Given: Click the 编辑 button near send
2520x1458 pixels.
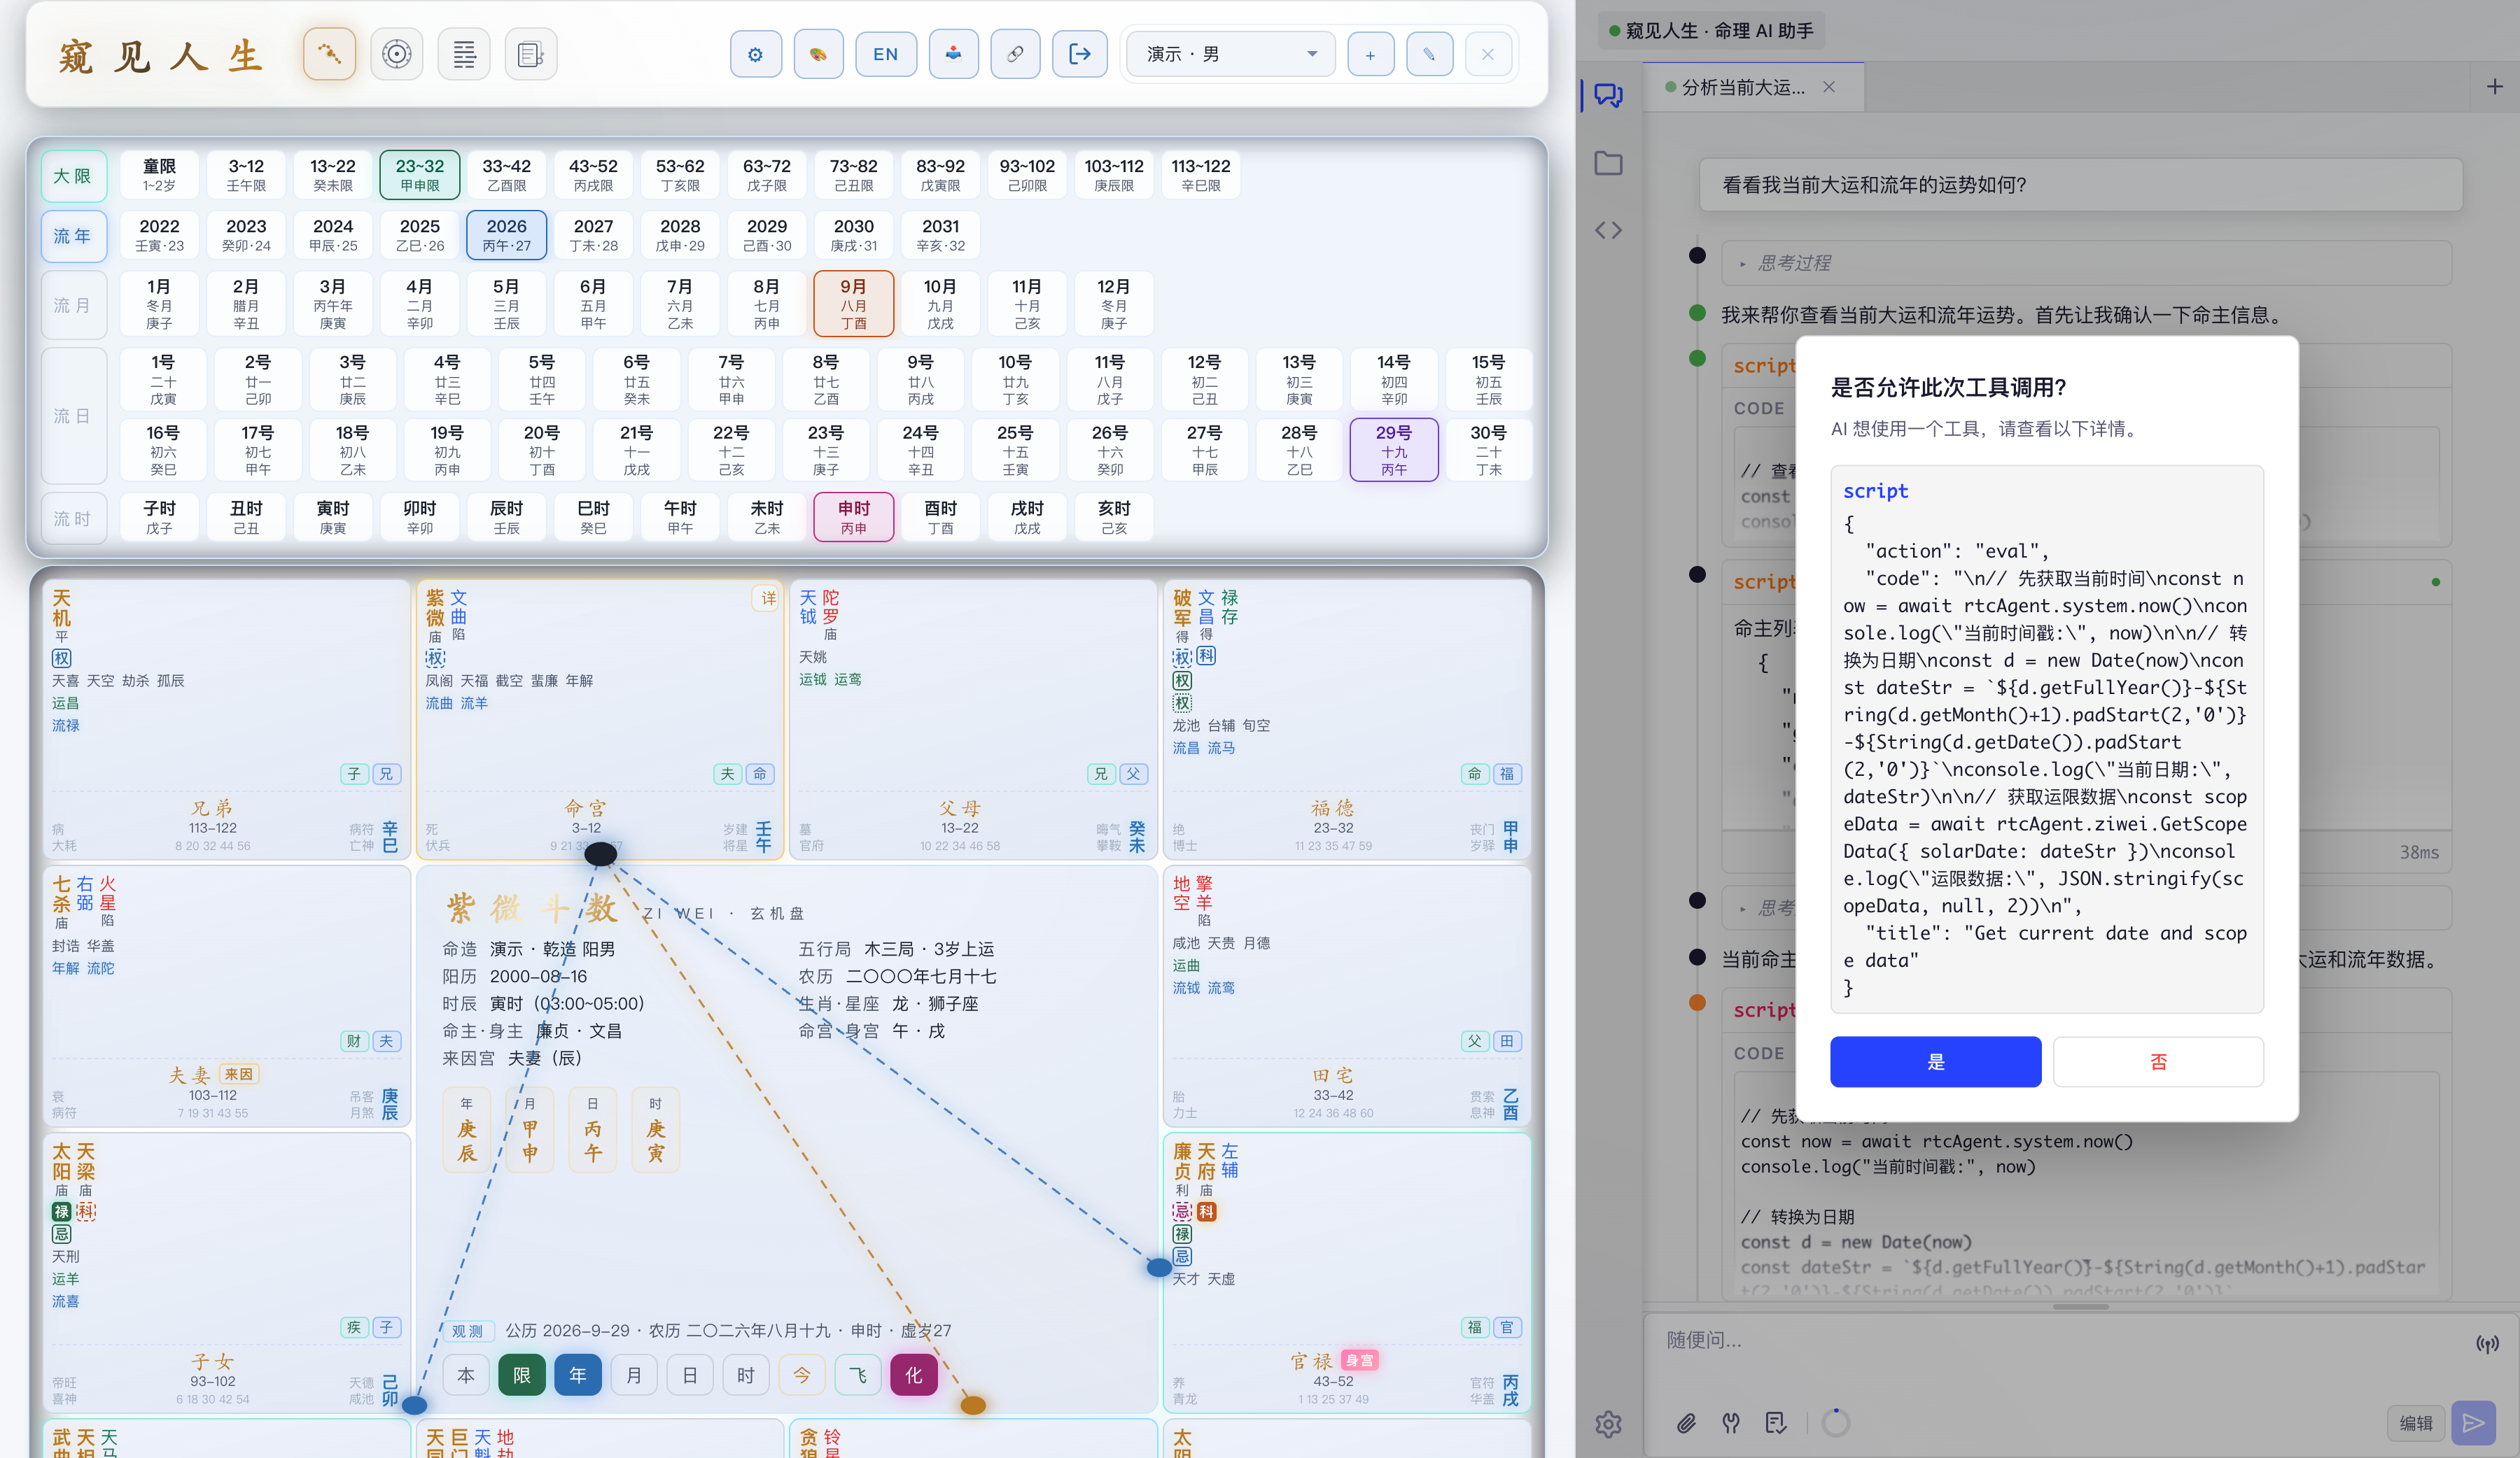Looking at the screenshot, I should coord(2416,1423).
